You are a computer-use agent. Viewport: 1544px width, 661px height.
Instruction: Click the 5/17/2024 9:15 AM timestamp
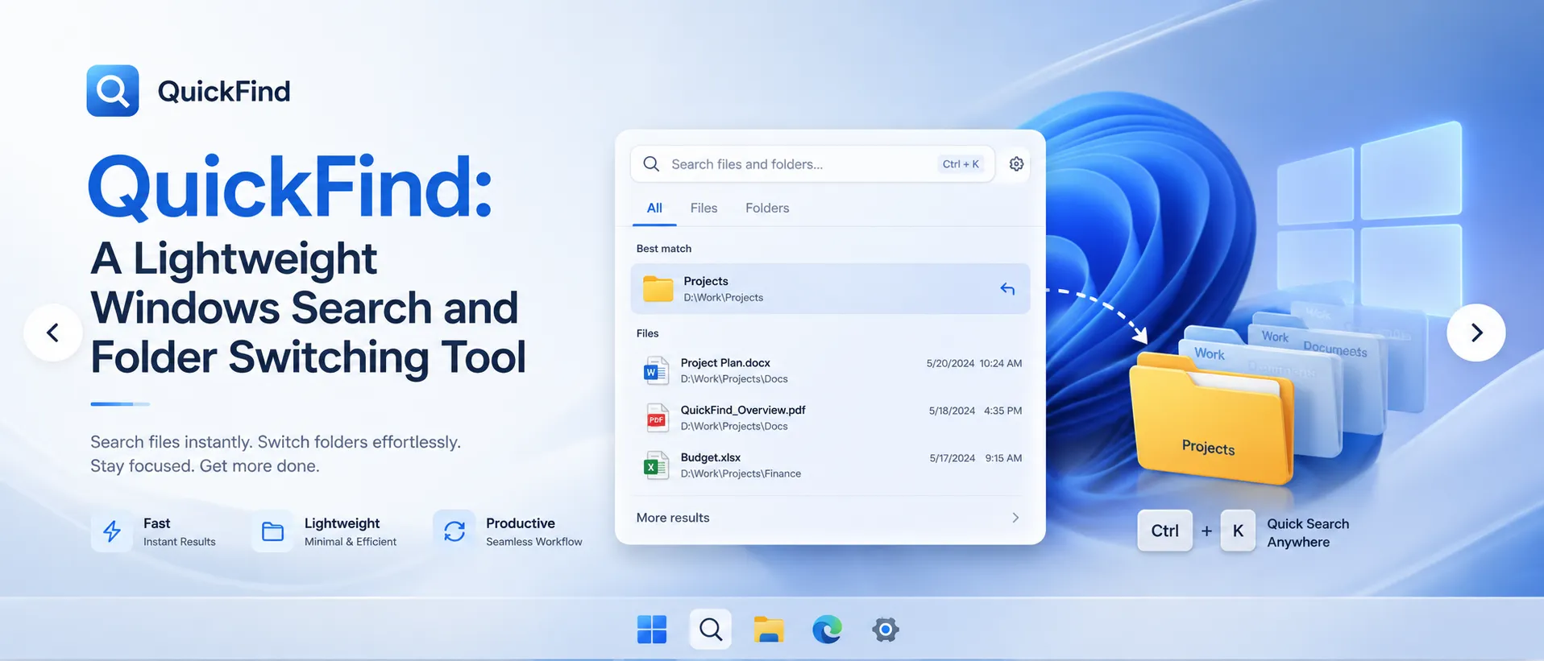(976, 458)
